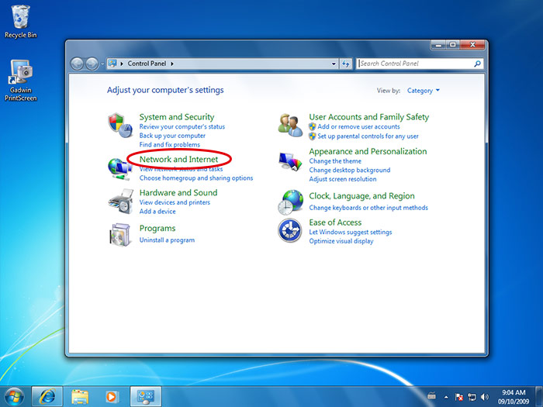Click the Programs box icon
The image size is (543, 407).
[119, 235]
